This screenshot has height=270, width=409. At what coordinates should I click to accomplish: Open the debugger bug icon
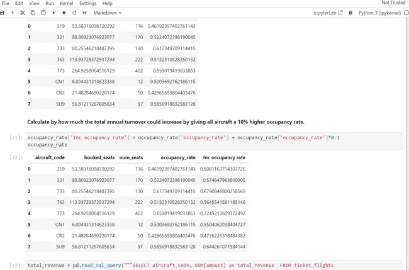tap(349, 13)
